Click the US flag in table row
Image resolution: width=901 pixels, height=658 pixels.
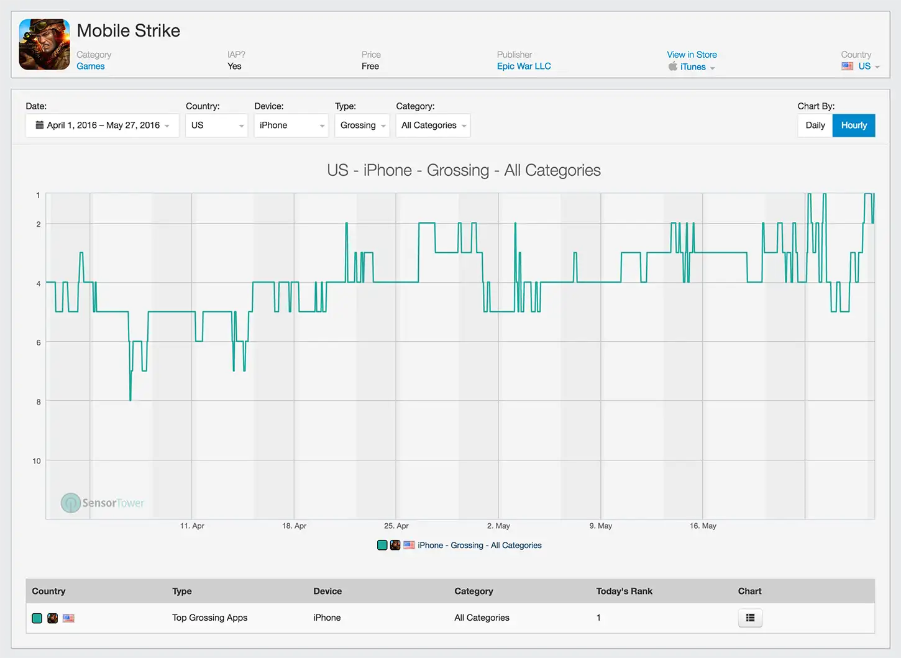(68, 618)
